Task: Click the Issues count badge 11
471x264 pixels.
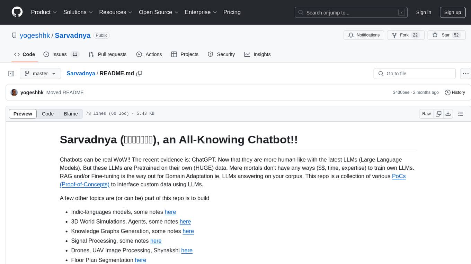Action: tap(75, 54)
